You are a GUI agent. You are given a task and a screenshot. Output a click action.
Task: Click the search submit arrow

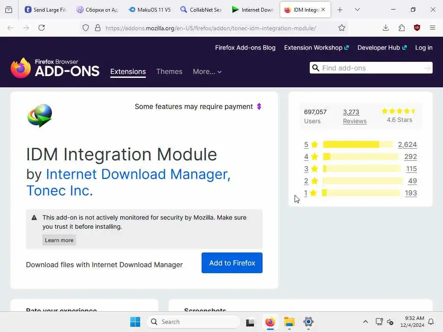click(x=427, y=68)
